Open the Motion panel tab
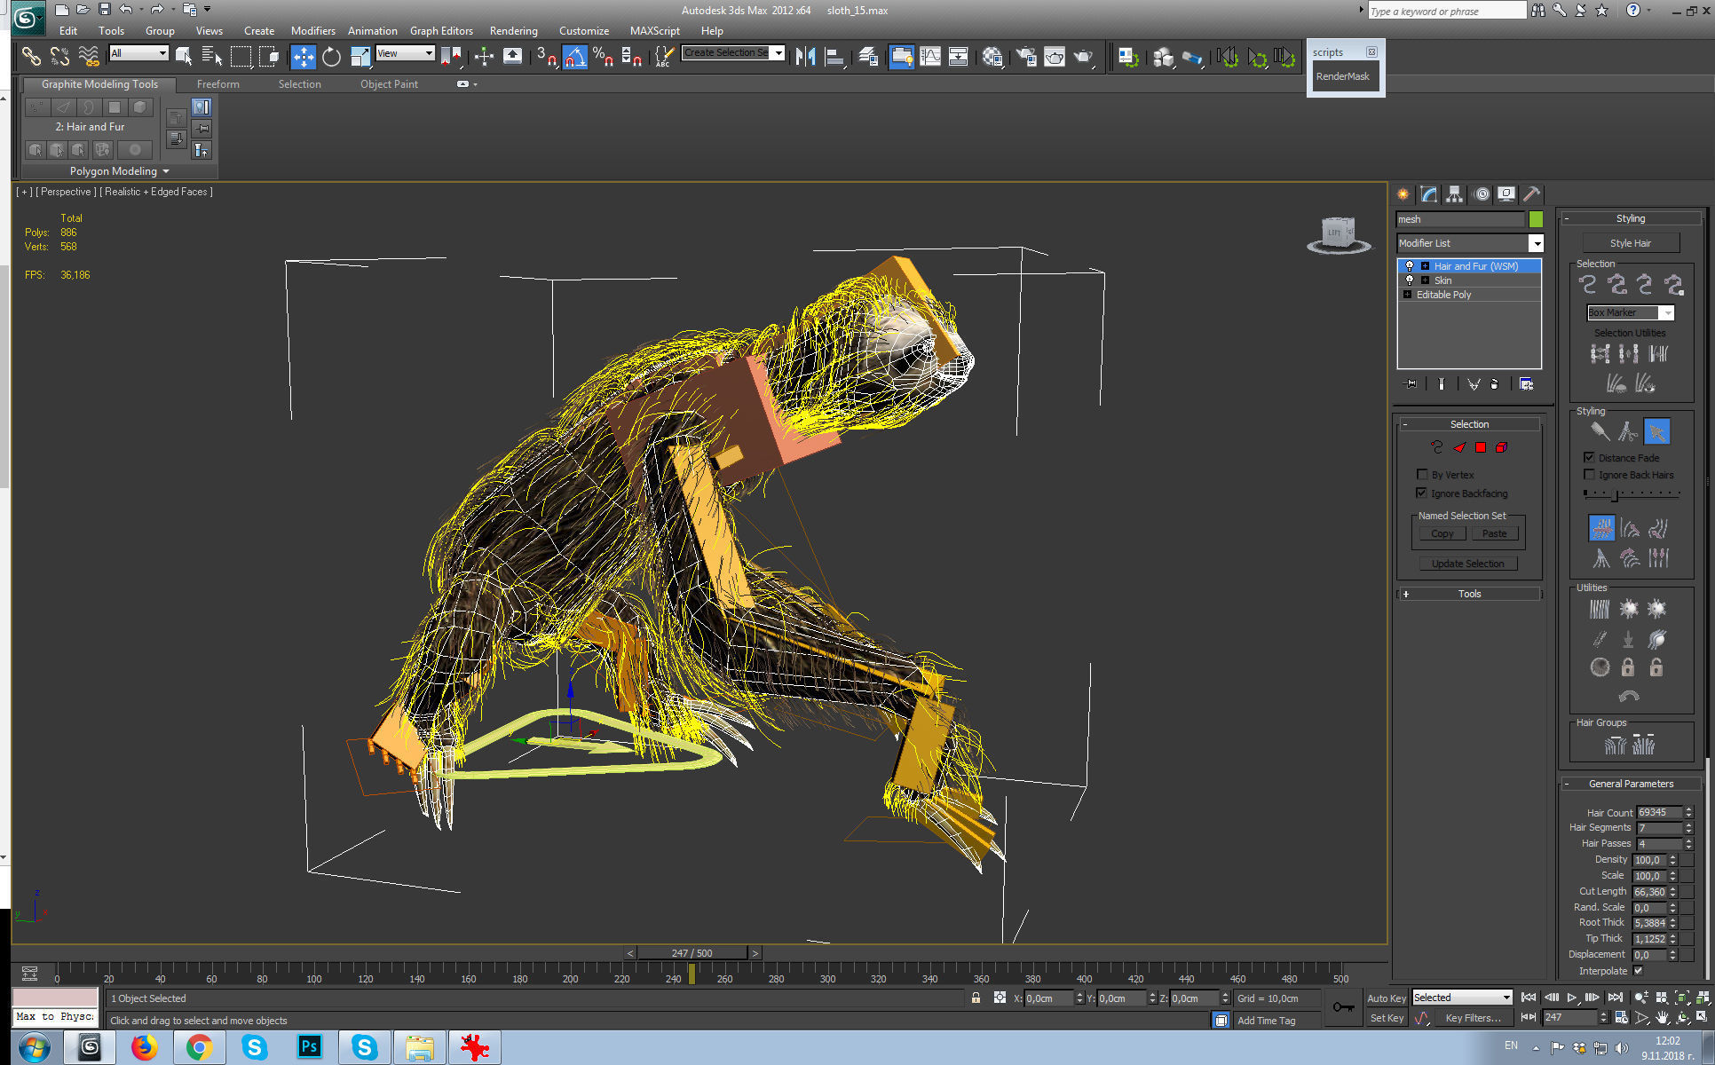 click(x=1482, y=194)
